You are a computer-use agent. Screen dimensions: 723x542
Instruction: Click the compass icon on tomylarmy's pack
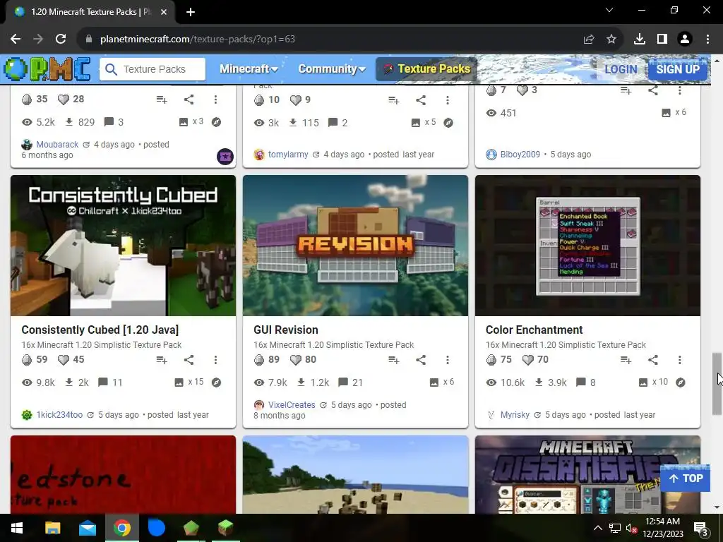[448, 123]
